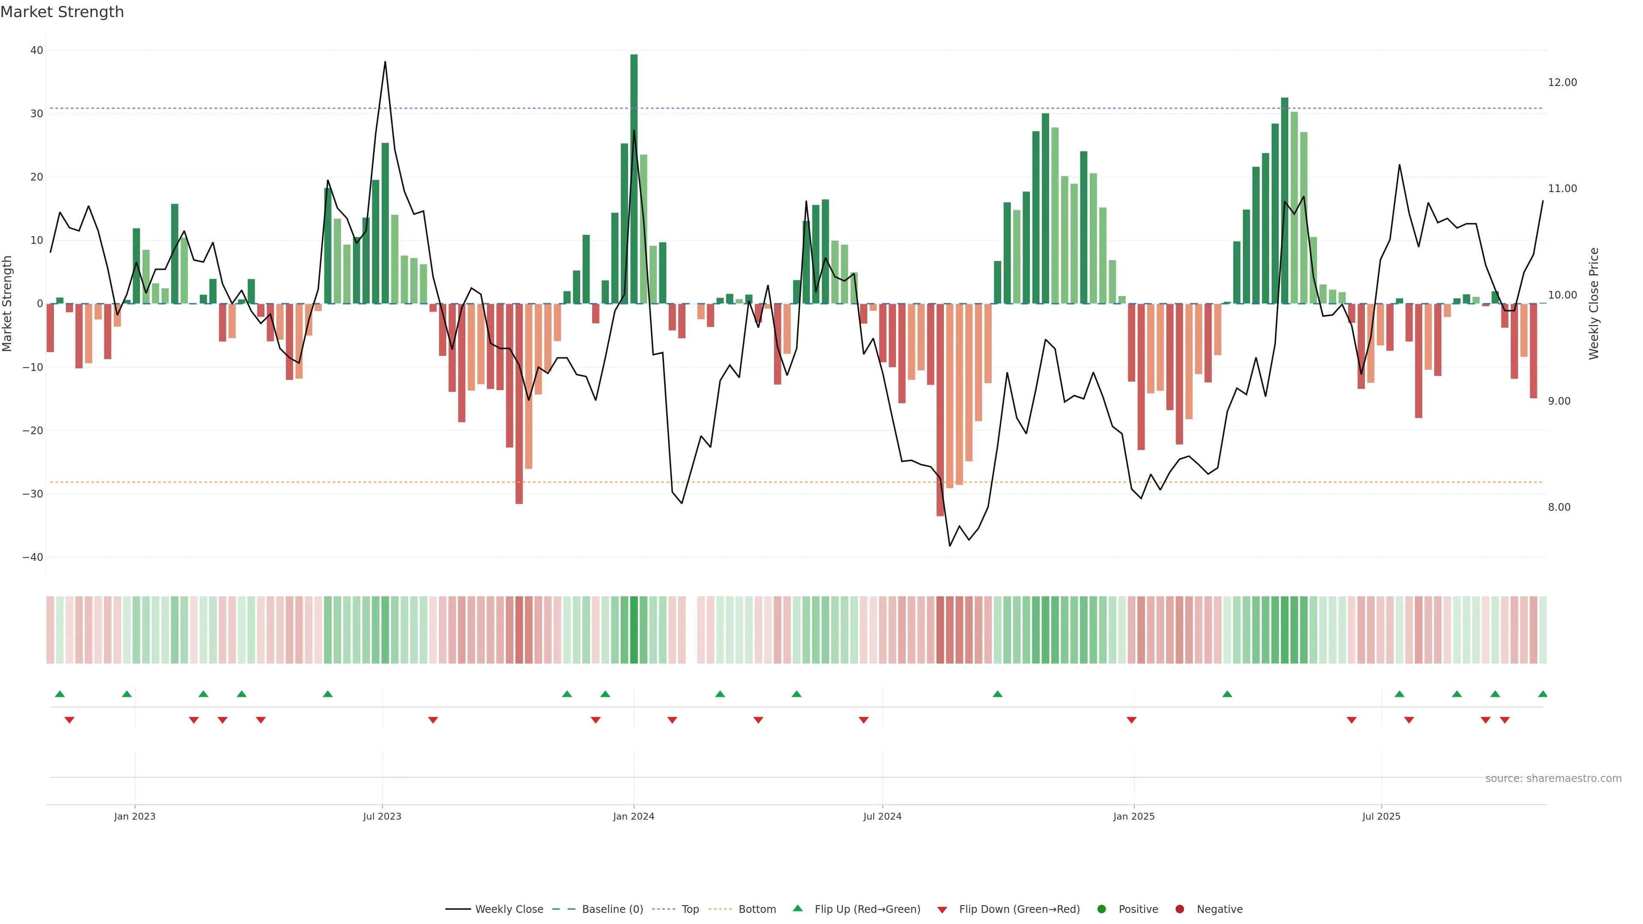This screenshot has height=924, width=1643.
Task: Click flip-down marker just before Jan 2025
Action: [x=1131, y=720]
